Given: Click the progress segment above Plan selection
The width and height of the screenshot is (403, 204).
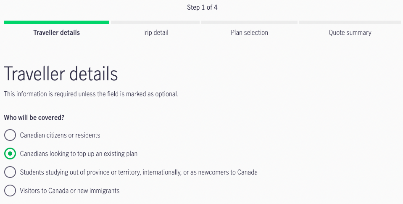Looking at the screenshot, I should 249,22.
